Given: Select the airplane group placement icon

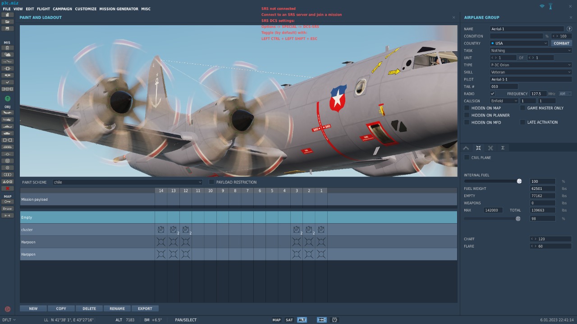Looking at the screenshot, I should tap(8, 112).
